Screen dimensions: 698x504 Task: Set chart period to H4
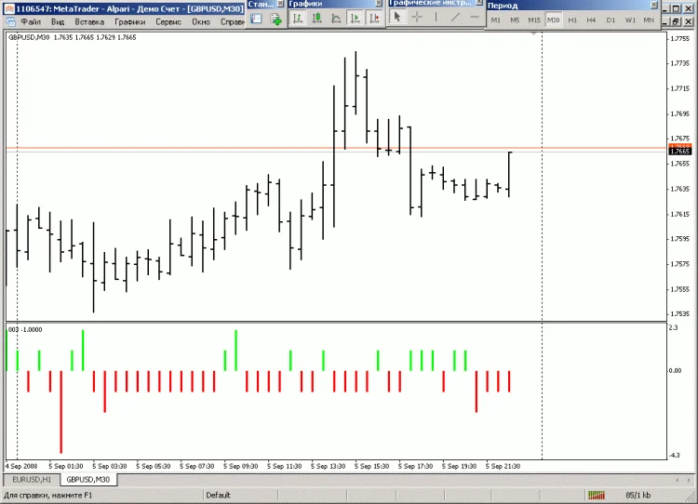591,20
